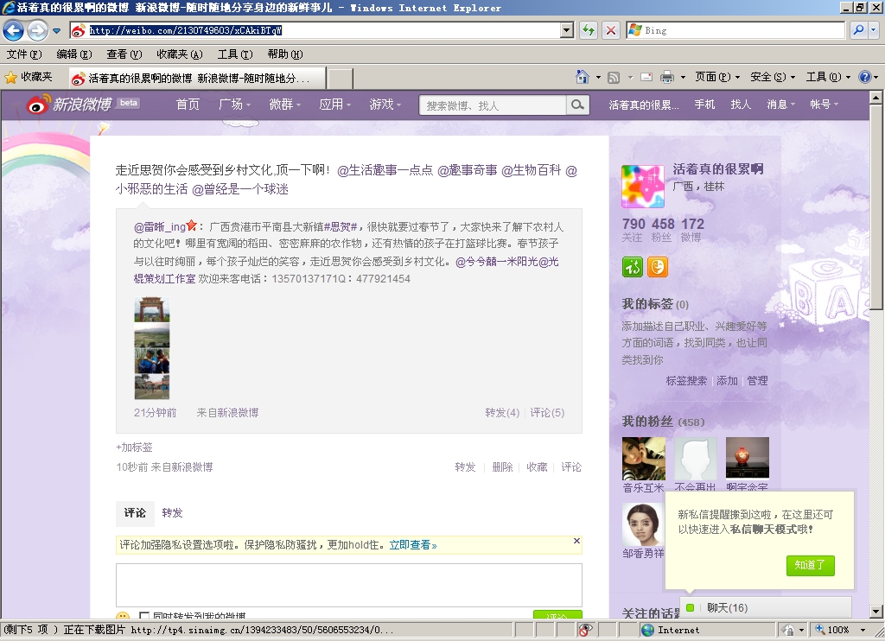Toggle 'also repost to my Weibo' checkbox
885x641 pixels.
[x=144, y=617]
